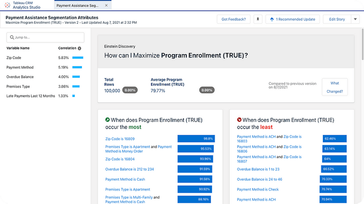Click the 63.14% bar
364x204 pixels.
pyautogui.click(x=335, y=149)
